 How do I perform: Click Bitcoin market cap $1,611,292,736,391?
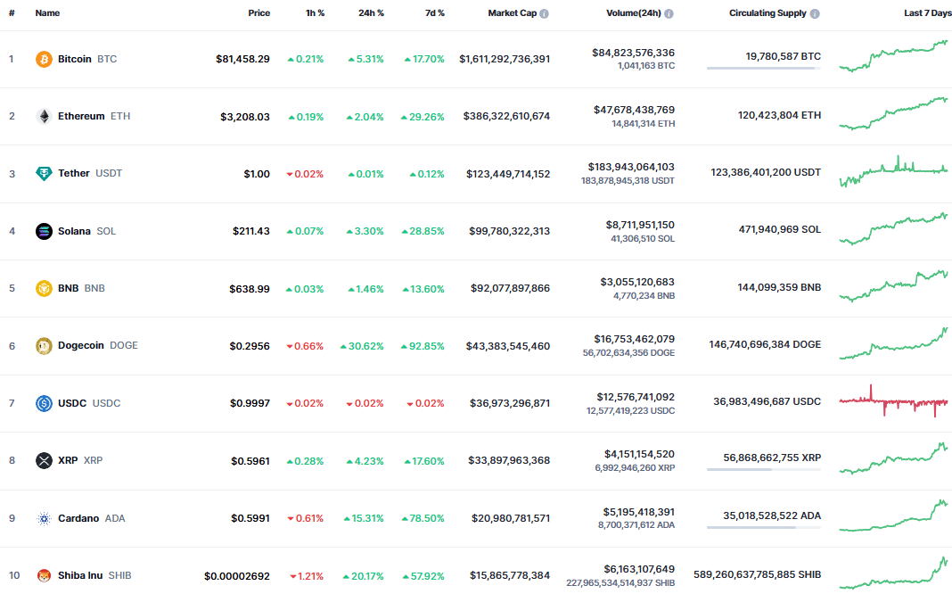[505, 59]
